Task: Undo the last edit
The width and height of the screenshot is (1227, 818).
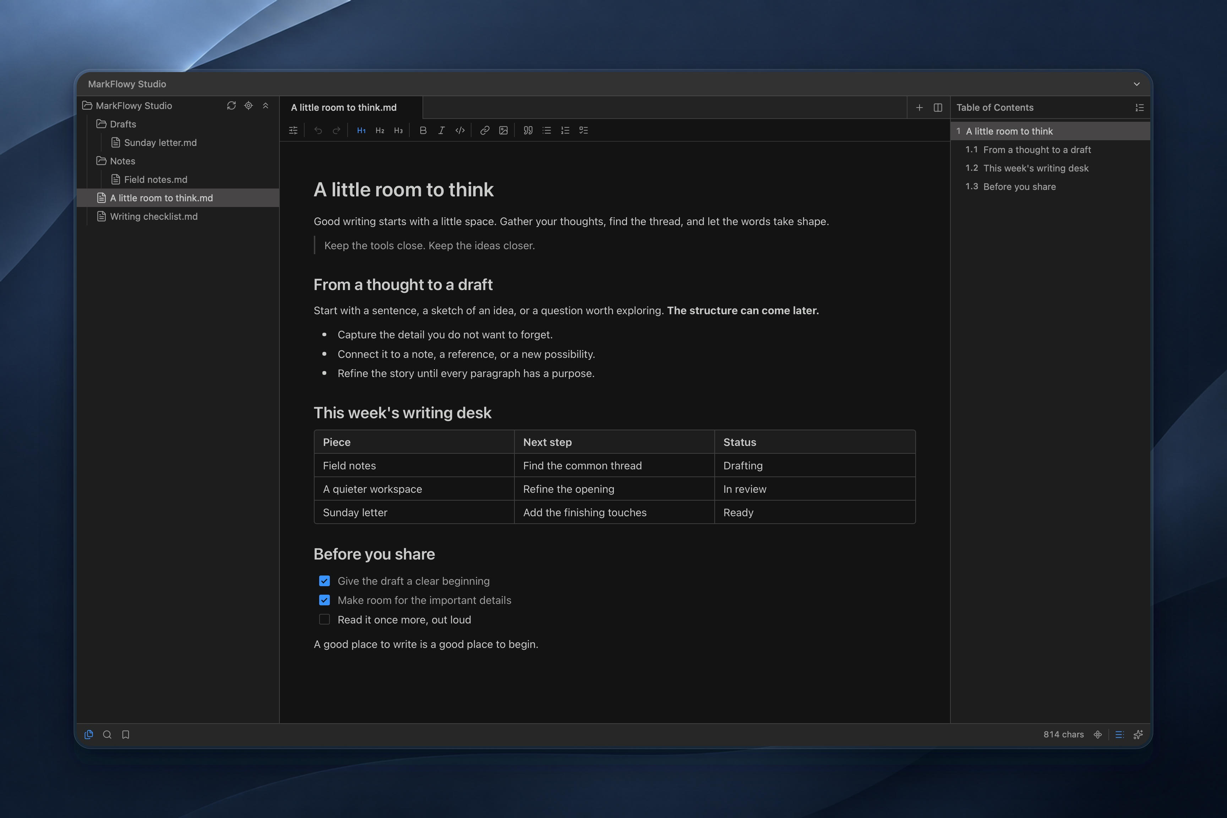Action: coord(318,130)
